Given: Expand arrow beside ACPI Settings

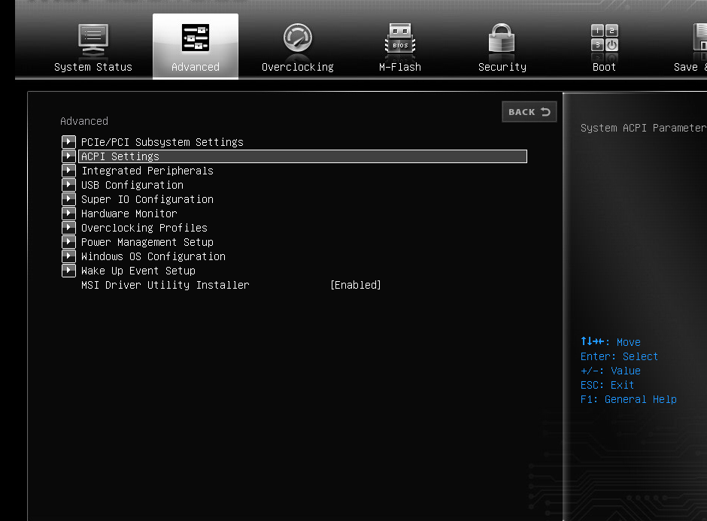Looking at the screenshot, I should 68,156.
